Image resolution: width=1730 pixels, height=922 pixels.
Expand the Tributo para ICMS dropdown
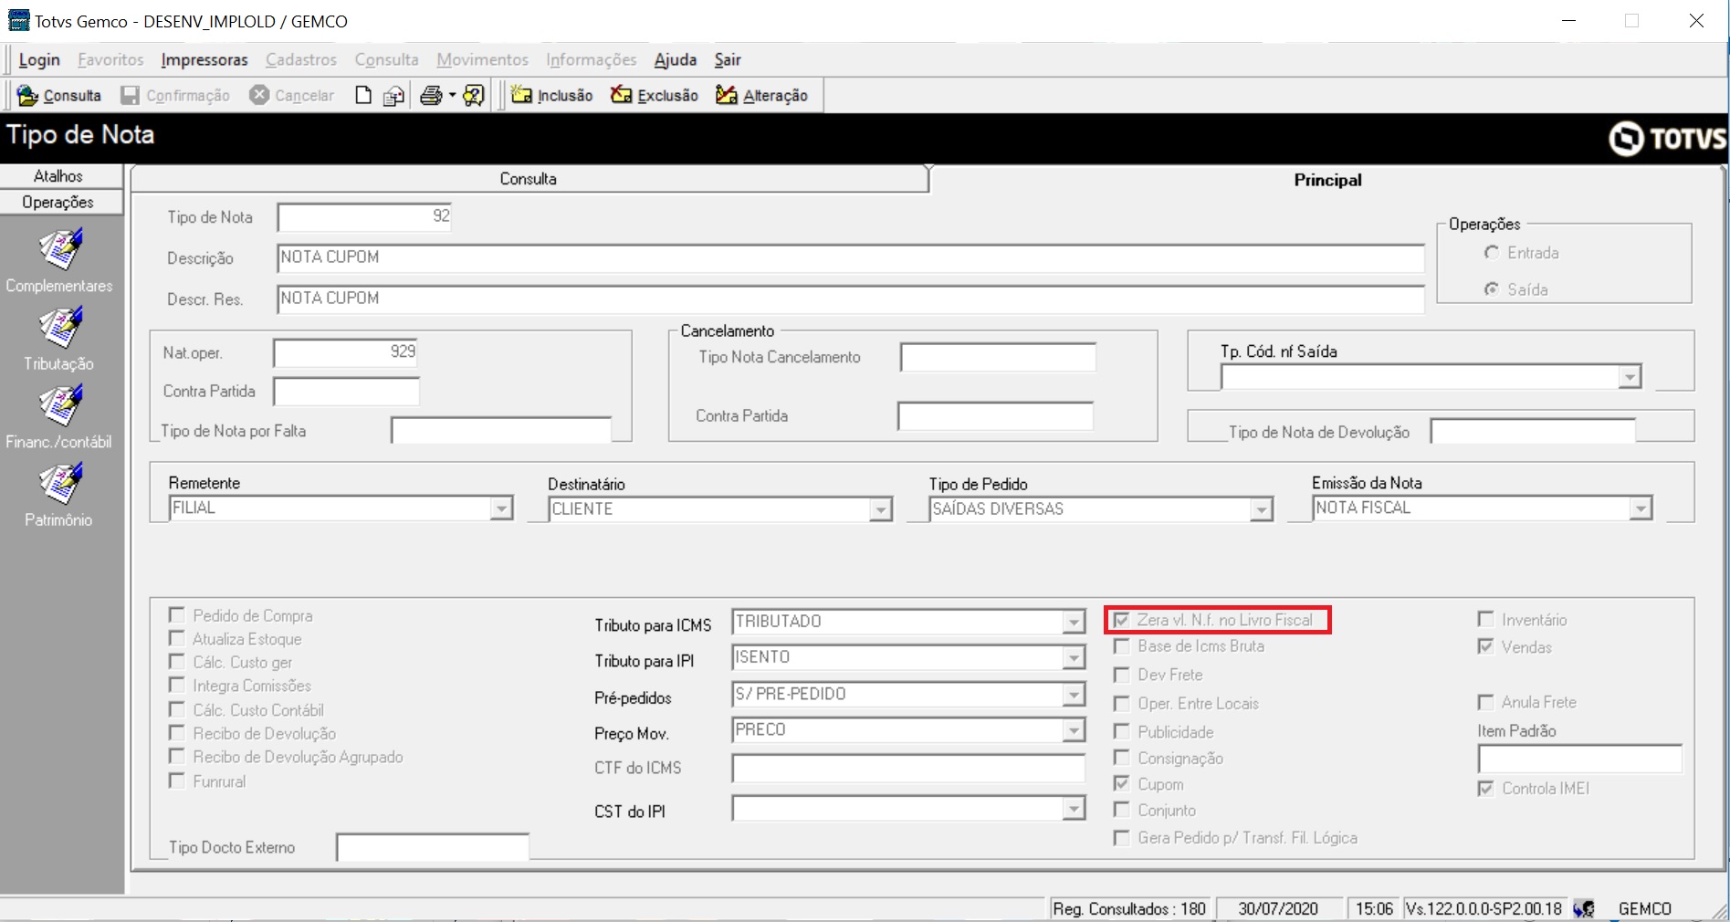(x=1074, y=622)
